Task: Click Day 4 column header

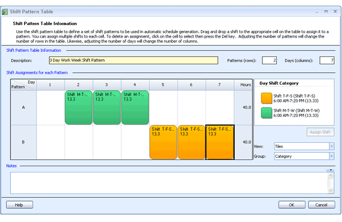Action: [x=135, y=85]
